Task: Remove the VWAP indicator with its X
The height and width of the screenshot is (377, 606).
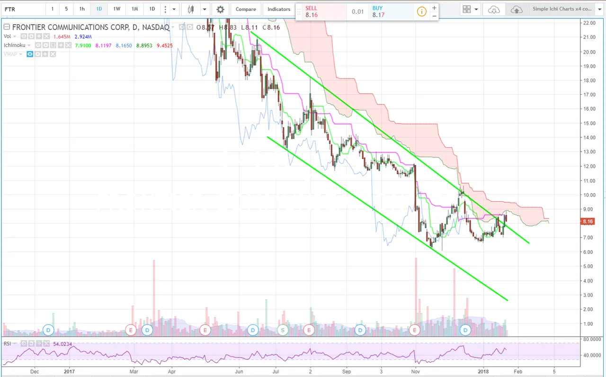Action: (53, 54)
